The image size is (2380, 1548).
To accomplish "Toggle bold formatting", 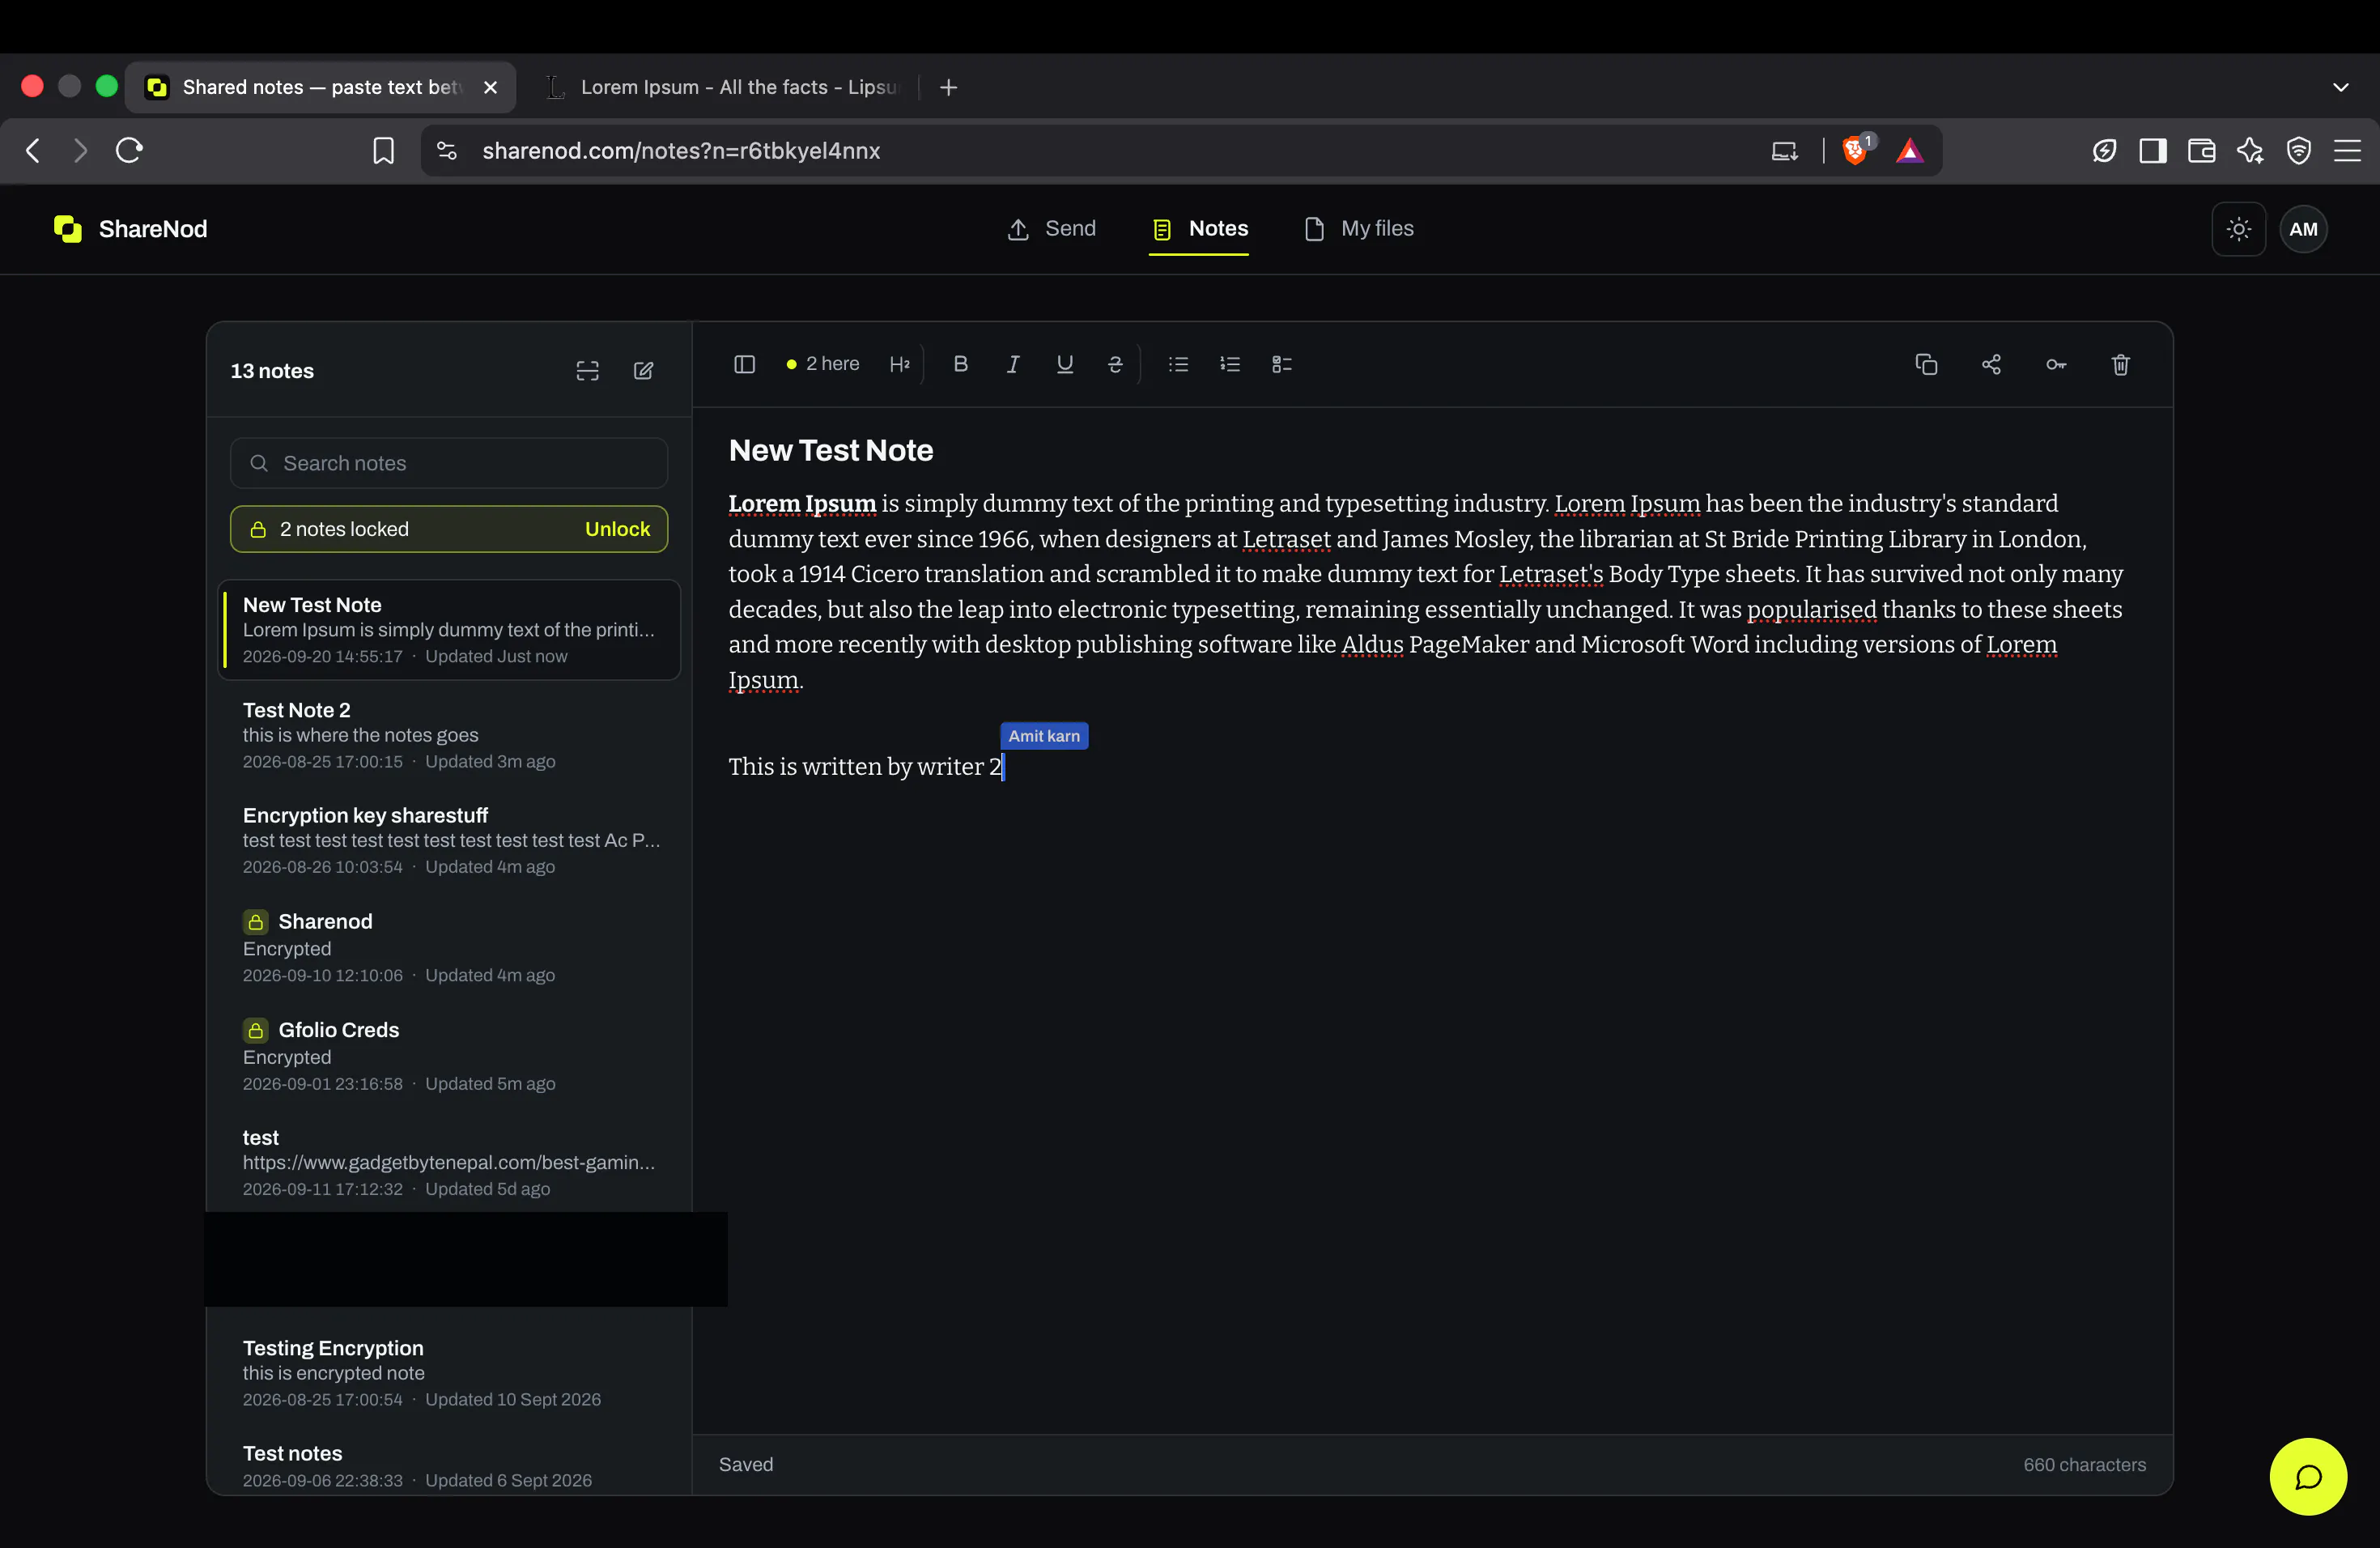I will point(961,364).
